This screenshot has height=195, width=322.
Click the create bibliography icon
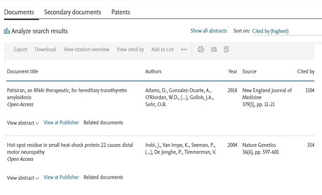pos(227,49)
